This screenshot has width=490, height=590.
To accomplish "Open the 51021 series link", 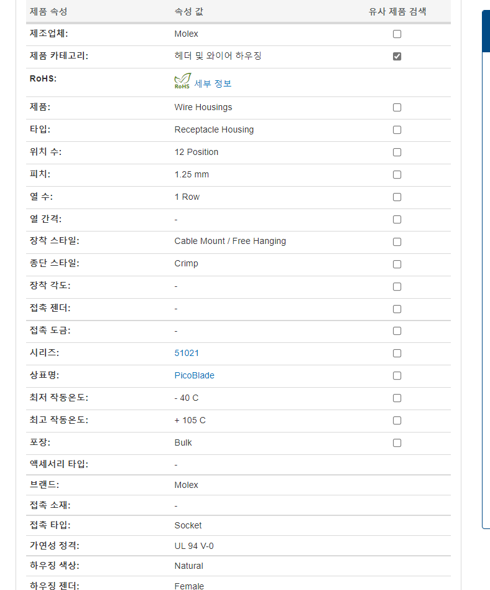I will (x=187, y=353).
